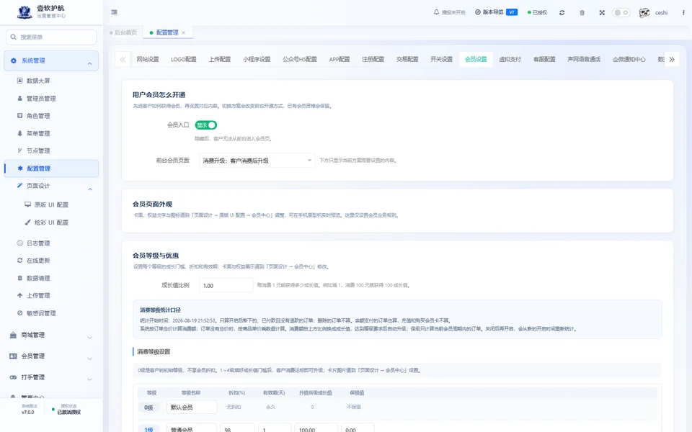Open 管理员管理 in the sidebar
The image size is (692, 432).
coord(41,99)
